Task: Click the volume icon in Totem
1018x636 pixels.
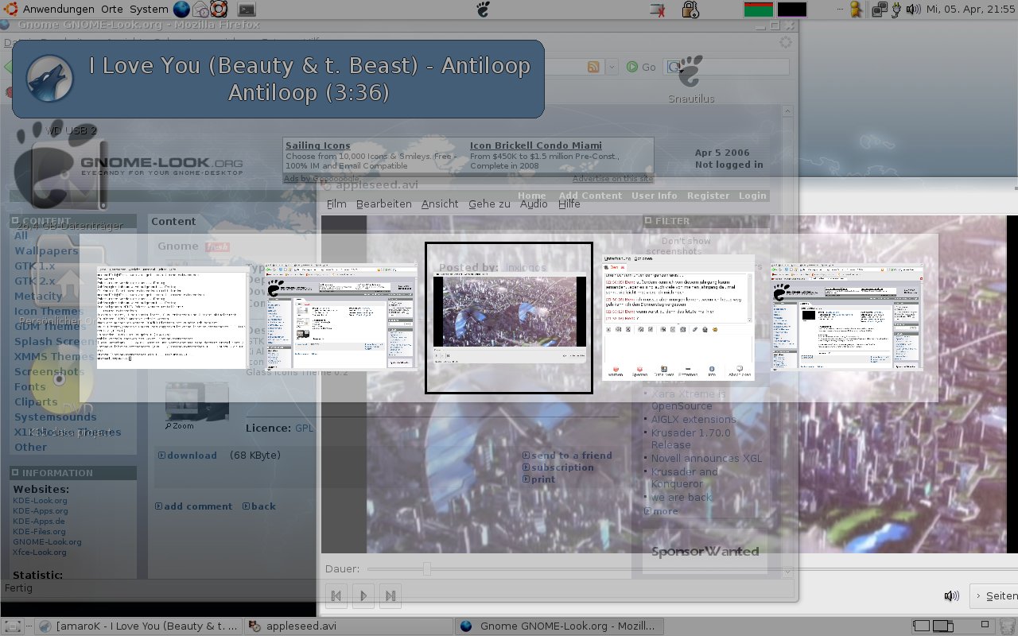Action: coord(951,595)
